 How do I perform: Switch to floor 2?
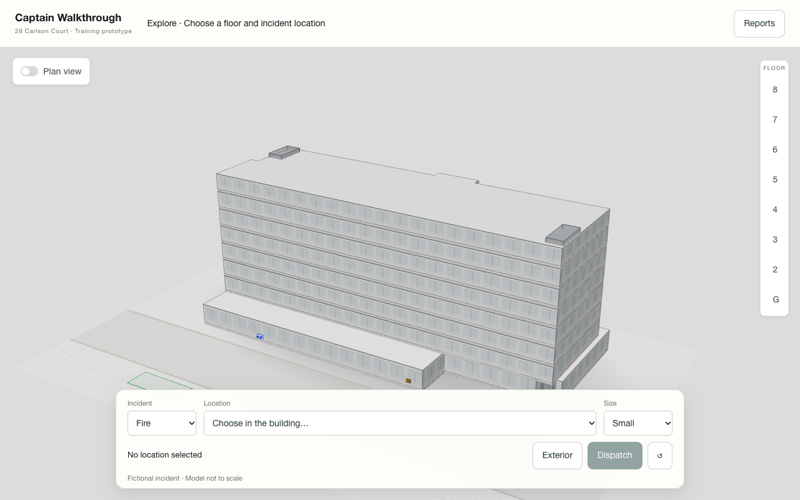tap(775, 269)
